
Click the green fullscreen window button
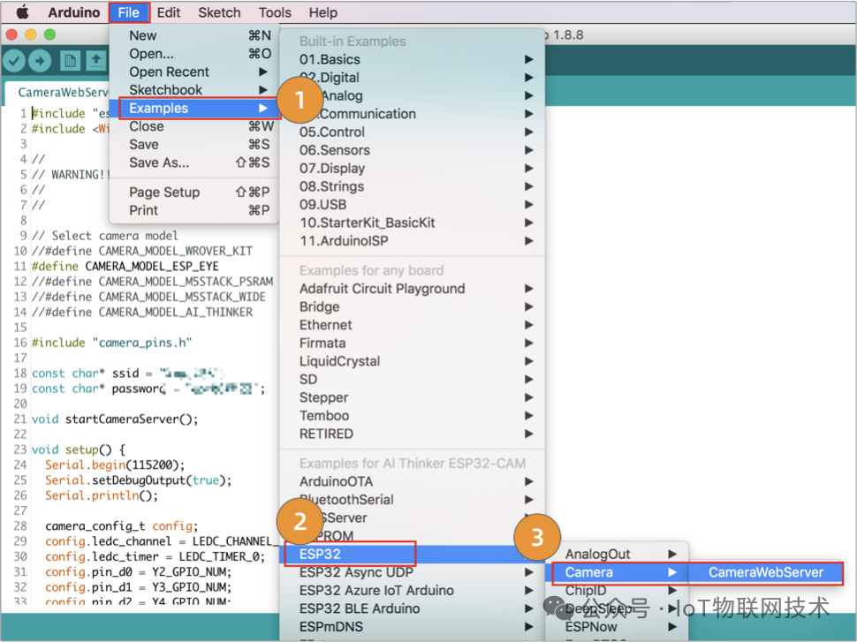tap(49, 35)
